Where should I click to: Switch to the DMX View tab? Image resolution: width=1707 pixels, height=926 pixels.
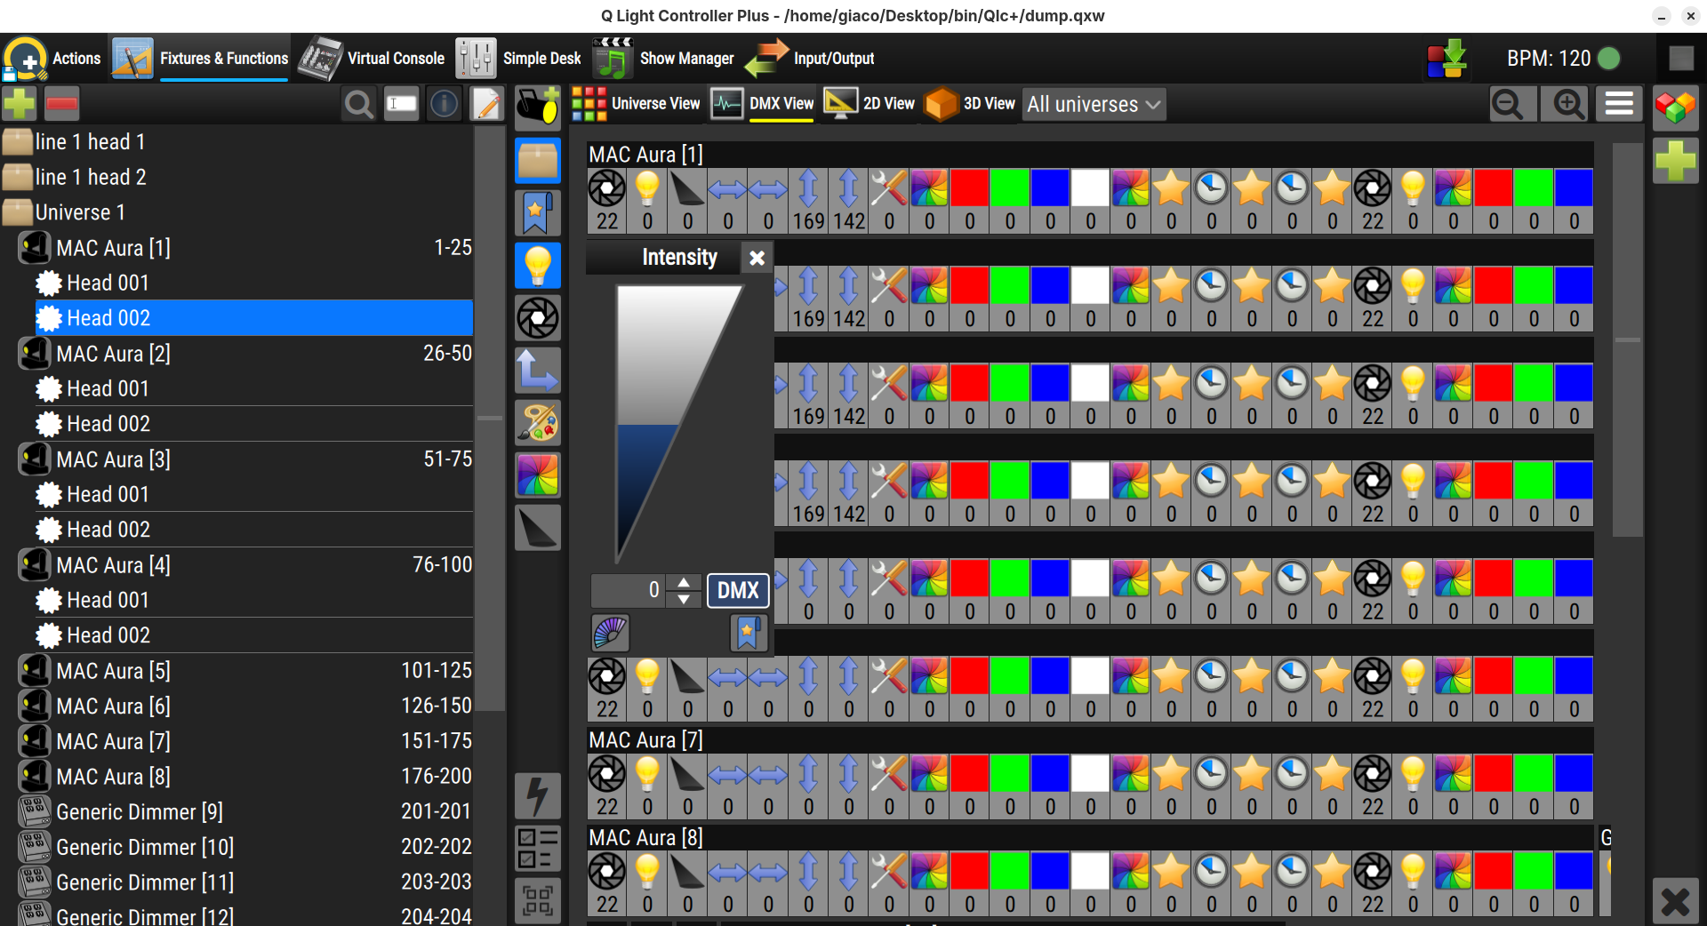pos(763,104)
